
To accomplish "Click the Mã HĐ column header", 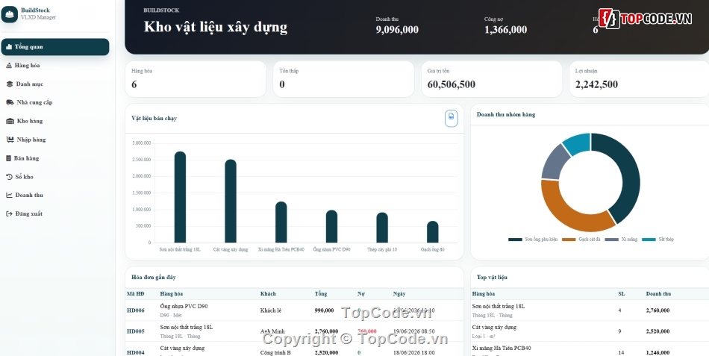I will 135,293.
